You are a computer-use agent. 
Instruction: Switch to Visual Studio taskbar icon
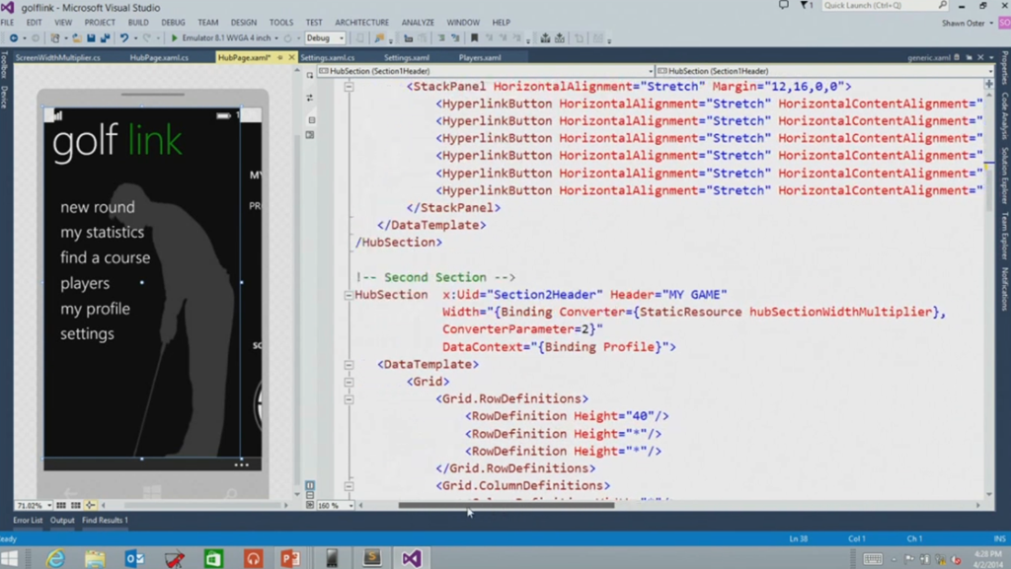(x=412, y=557)
